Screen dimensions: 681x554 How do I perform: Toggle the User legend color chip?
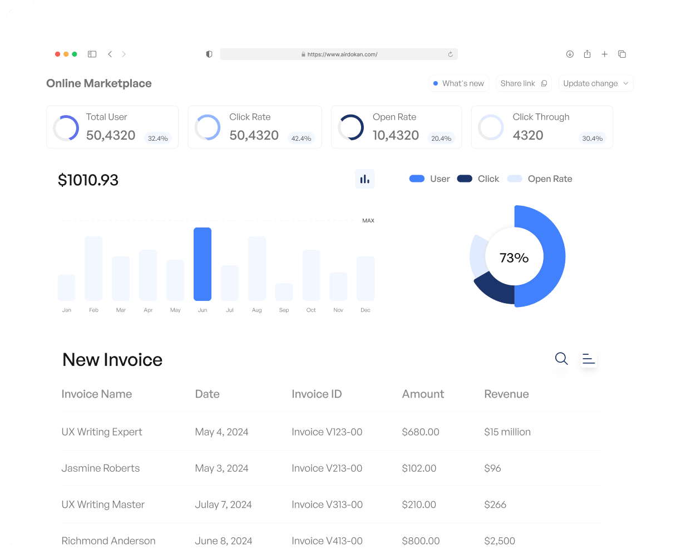tap(417, 179)
